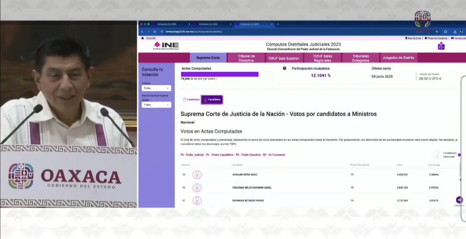
Task: Click the Oaxaca government logo top right
Action: [x=422, y=19]
